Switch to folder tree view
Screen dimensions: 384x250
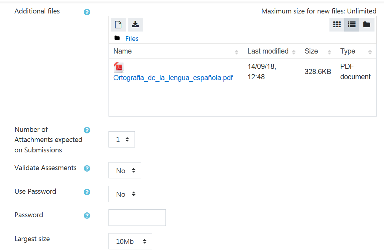tap(367, 25)
